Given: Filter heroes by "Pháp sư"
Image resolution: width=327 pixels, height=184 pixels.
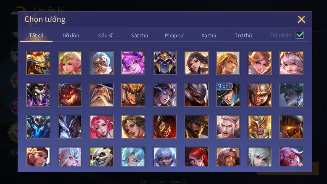Looking at the screenshot, I should click(174, 36).
